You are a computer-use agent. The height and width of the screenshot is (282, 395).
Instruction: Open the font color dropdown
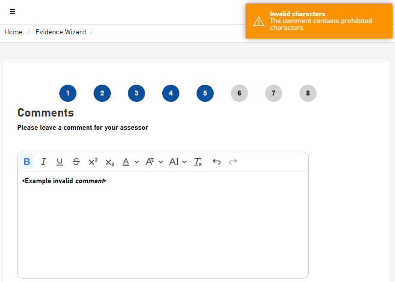(x=130, y=162)
